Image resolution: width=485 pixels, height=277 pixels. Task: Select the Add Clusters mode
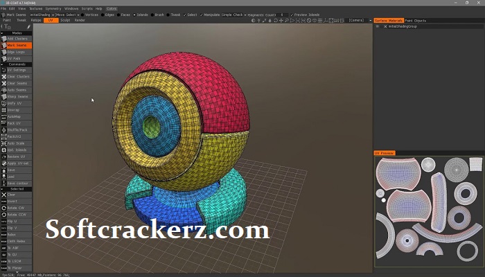[16, 39]
